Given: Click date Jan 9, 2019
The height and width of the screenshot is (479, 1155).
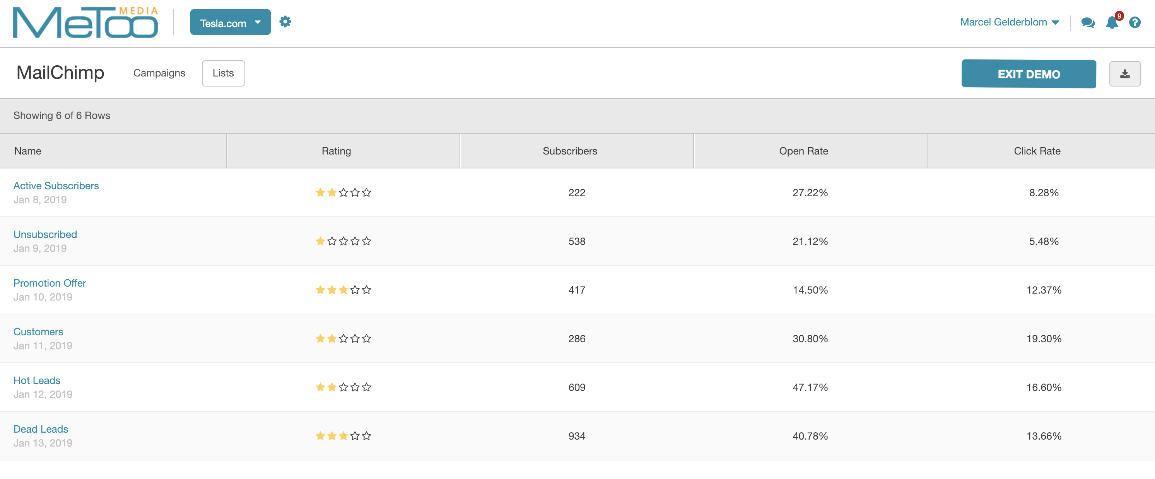Looking at the screenshot, I should point(40,248).
